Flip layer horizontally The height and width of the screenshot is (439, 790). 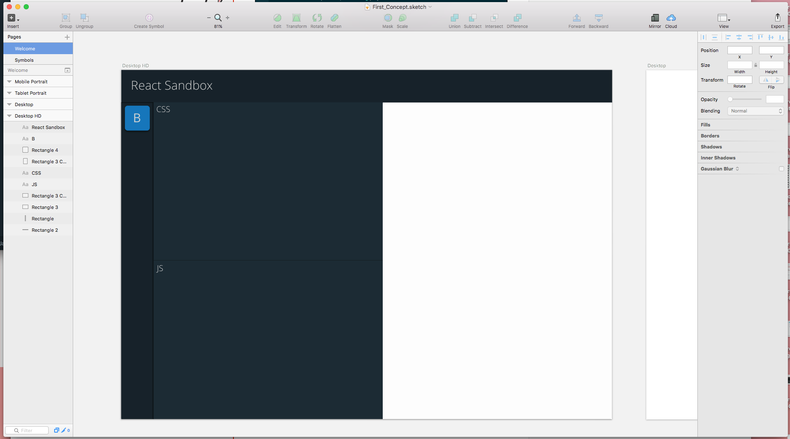click(x=766, y=80)
